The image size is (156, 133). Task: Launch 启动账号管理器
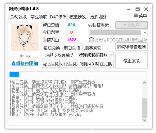[x=132, y=47]
